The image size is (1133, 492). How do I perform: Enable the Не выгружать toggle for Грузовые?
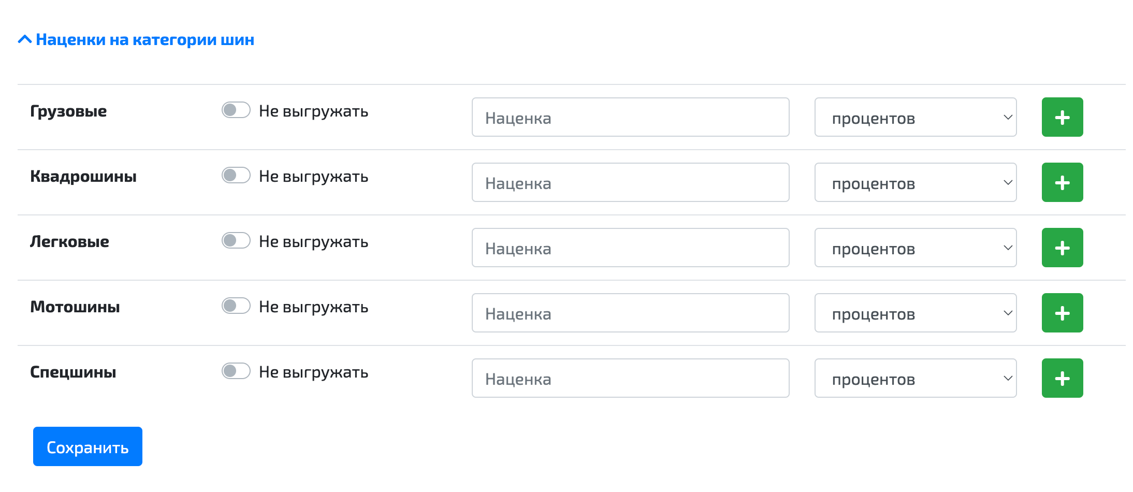click(x=236, y=110)
